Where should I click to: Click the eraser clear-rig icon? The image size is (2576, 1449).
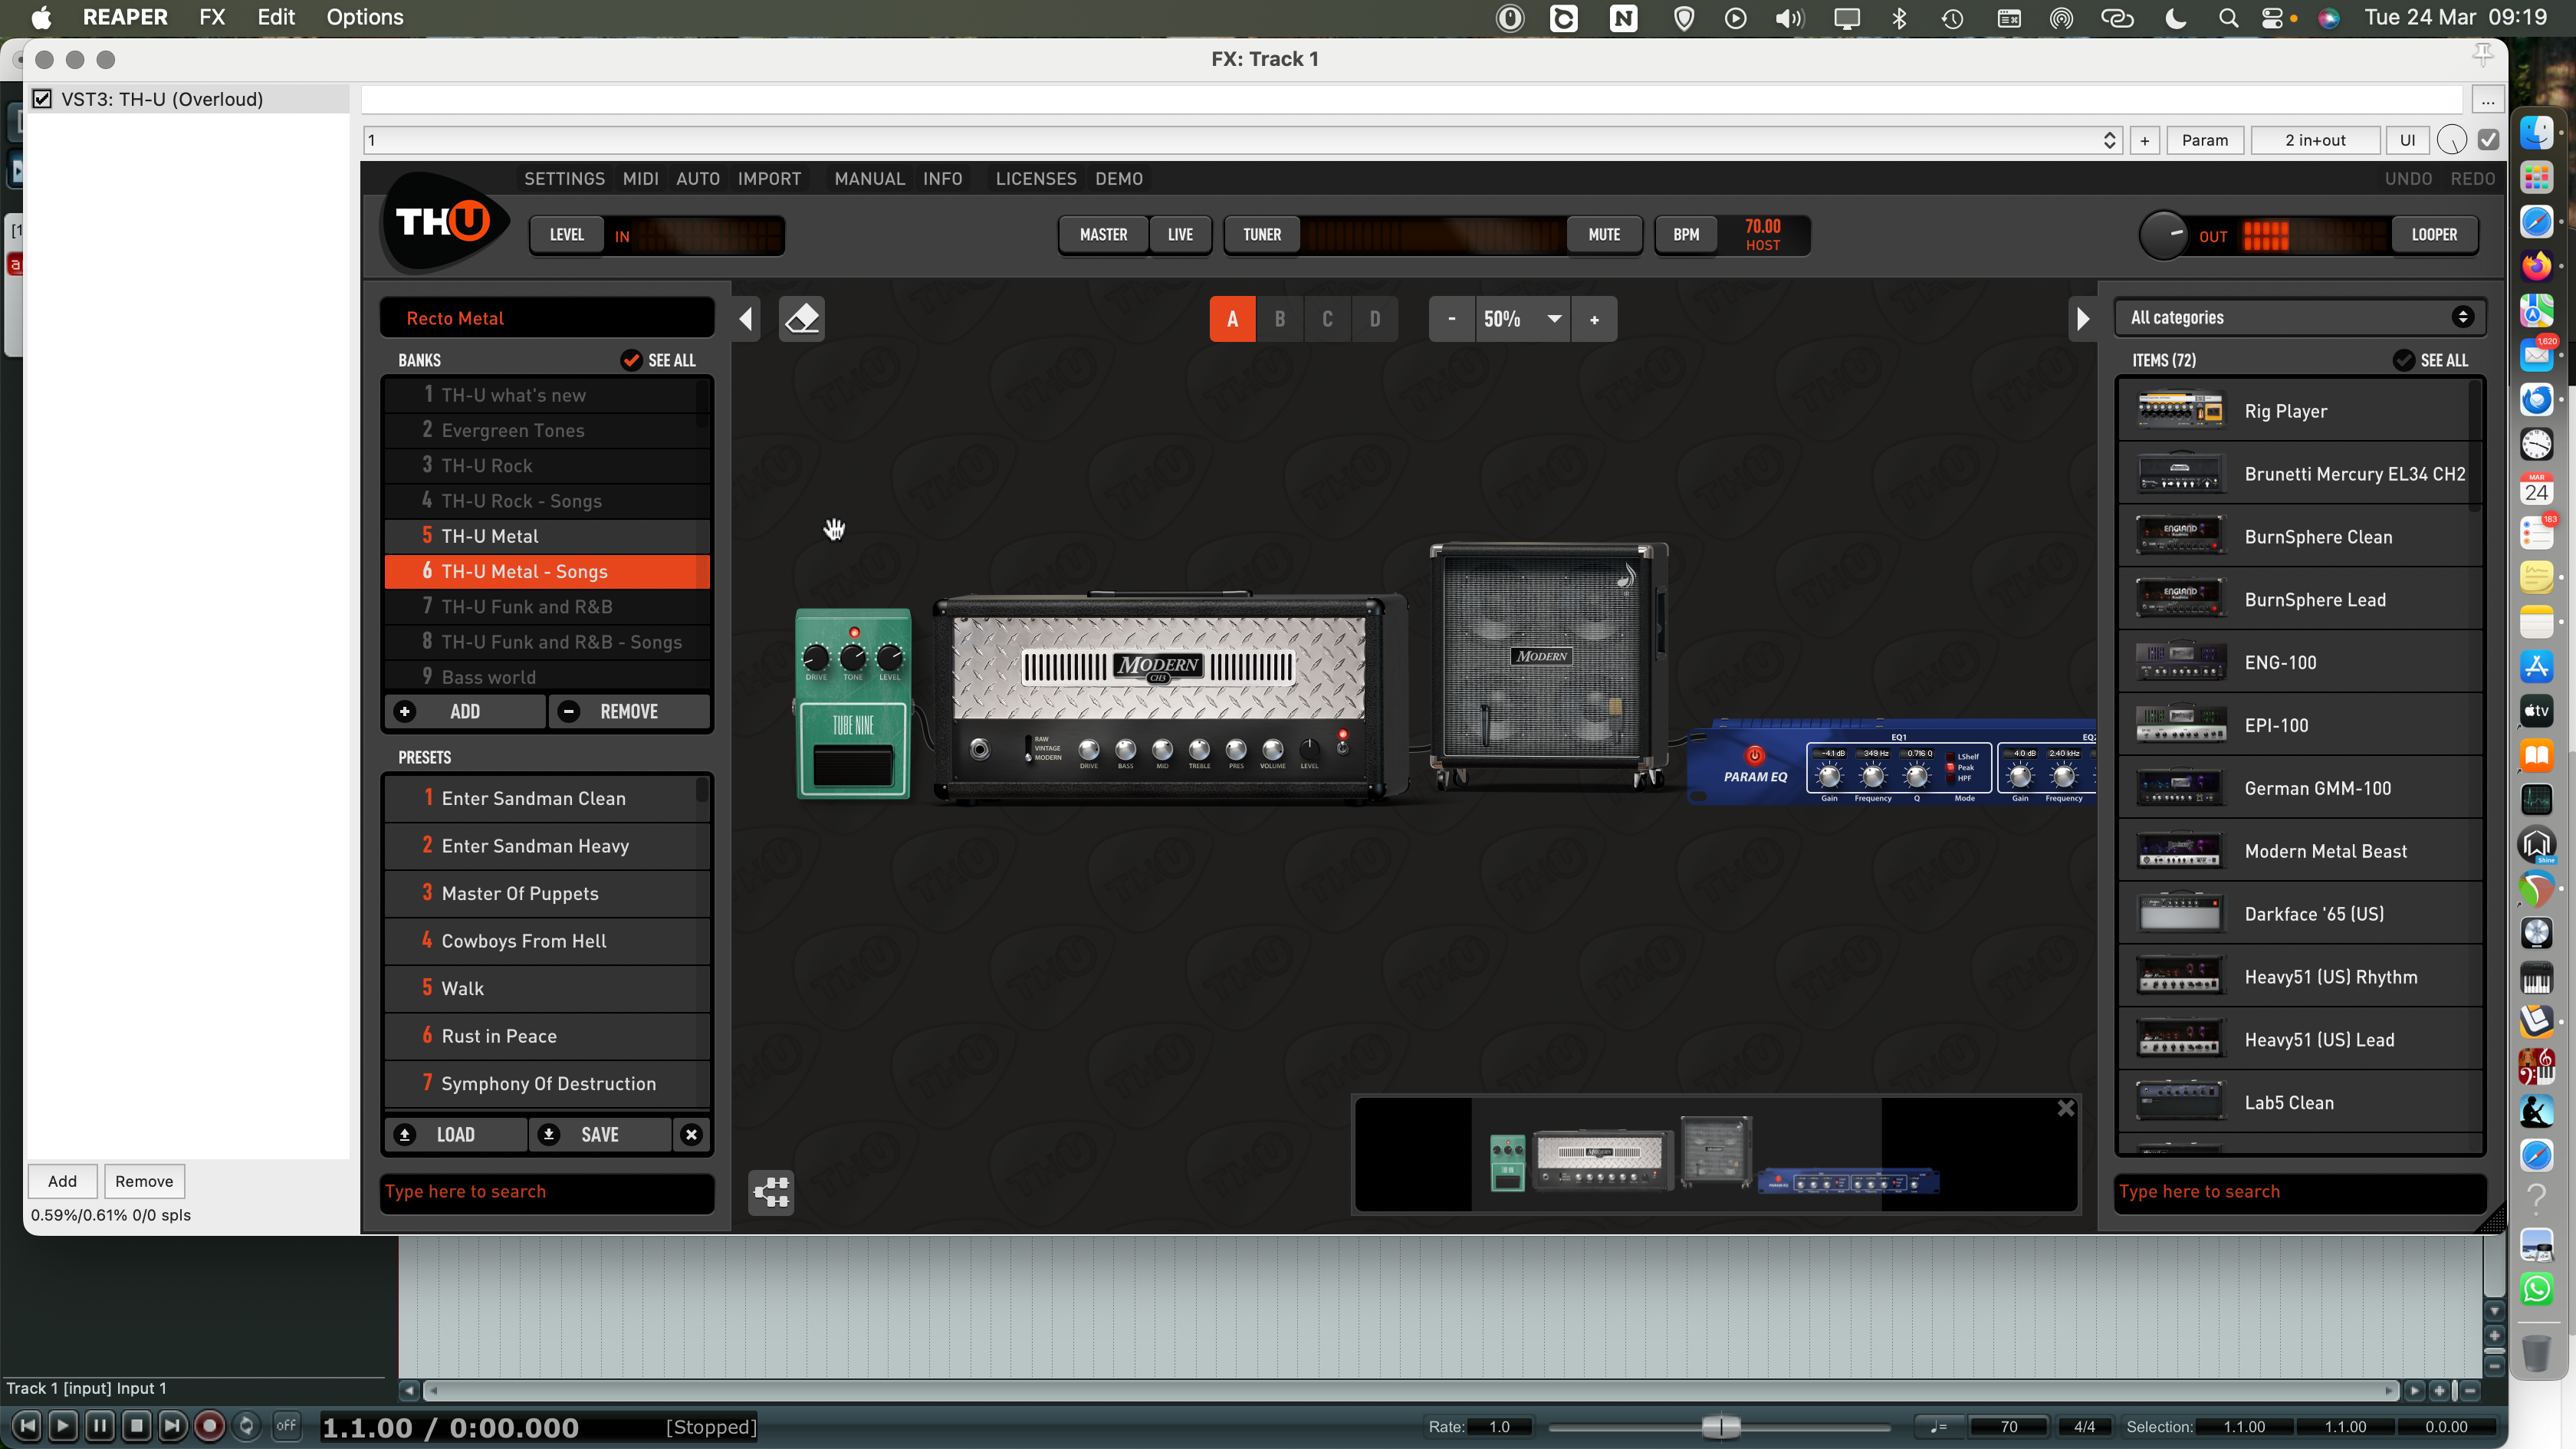coord(801,319)
